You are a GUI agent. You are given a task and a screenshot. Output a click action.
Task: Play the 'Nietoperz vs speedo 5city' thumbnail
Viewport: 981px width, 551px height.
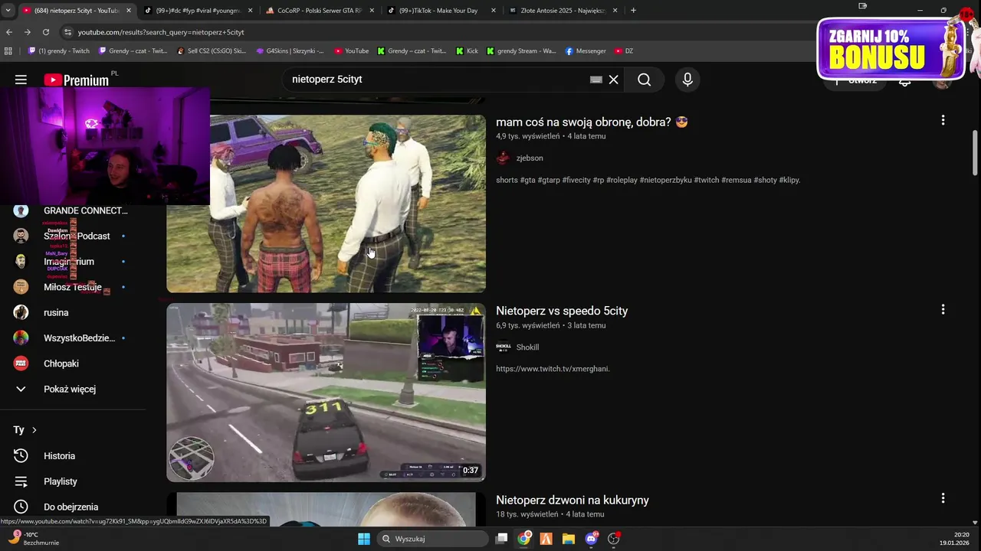326,393
